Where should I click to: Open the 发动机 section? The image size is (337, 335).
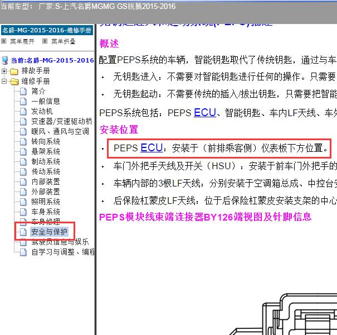[42, 111]
